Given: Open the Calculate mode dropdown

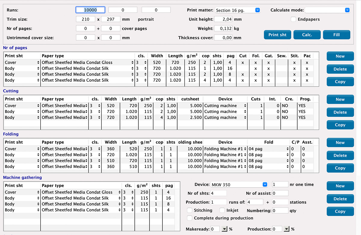Looking at the screenshot, I should point(328,10).
